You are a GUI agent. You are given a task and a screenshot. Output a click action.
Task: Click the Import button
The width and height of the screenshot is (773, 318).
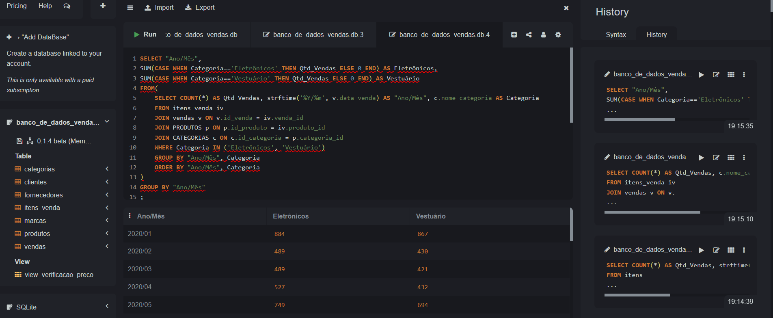pyautogui.click(x=159, y=8)
